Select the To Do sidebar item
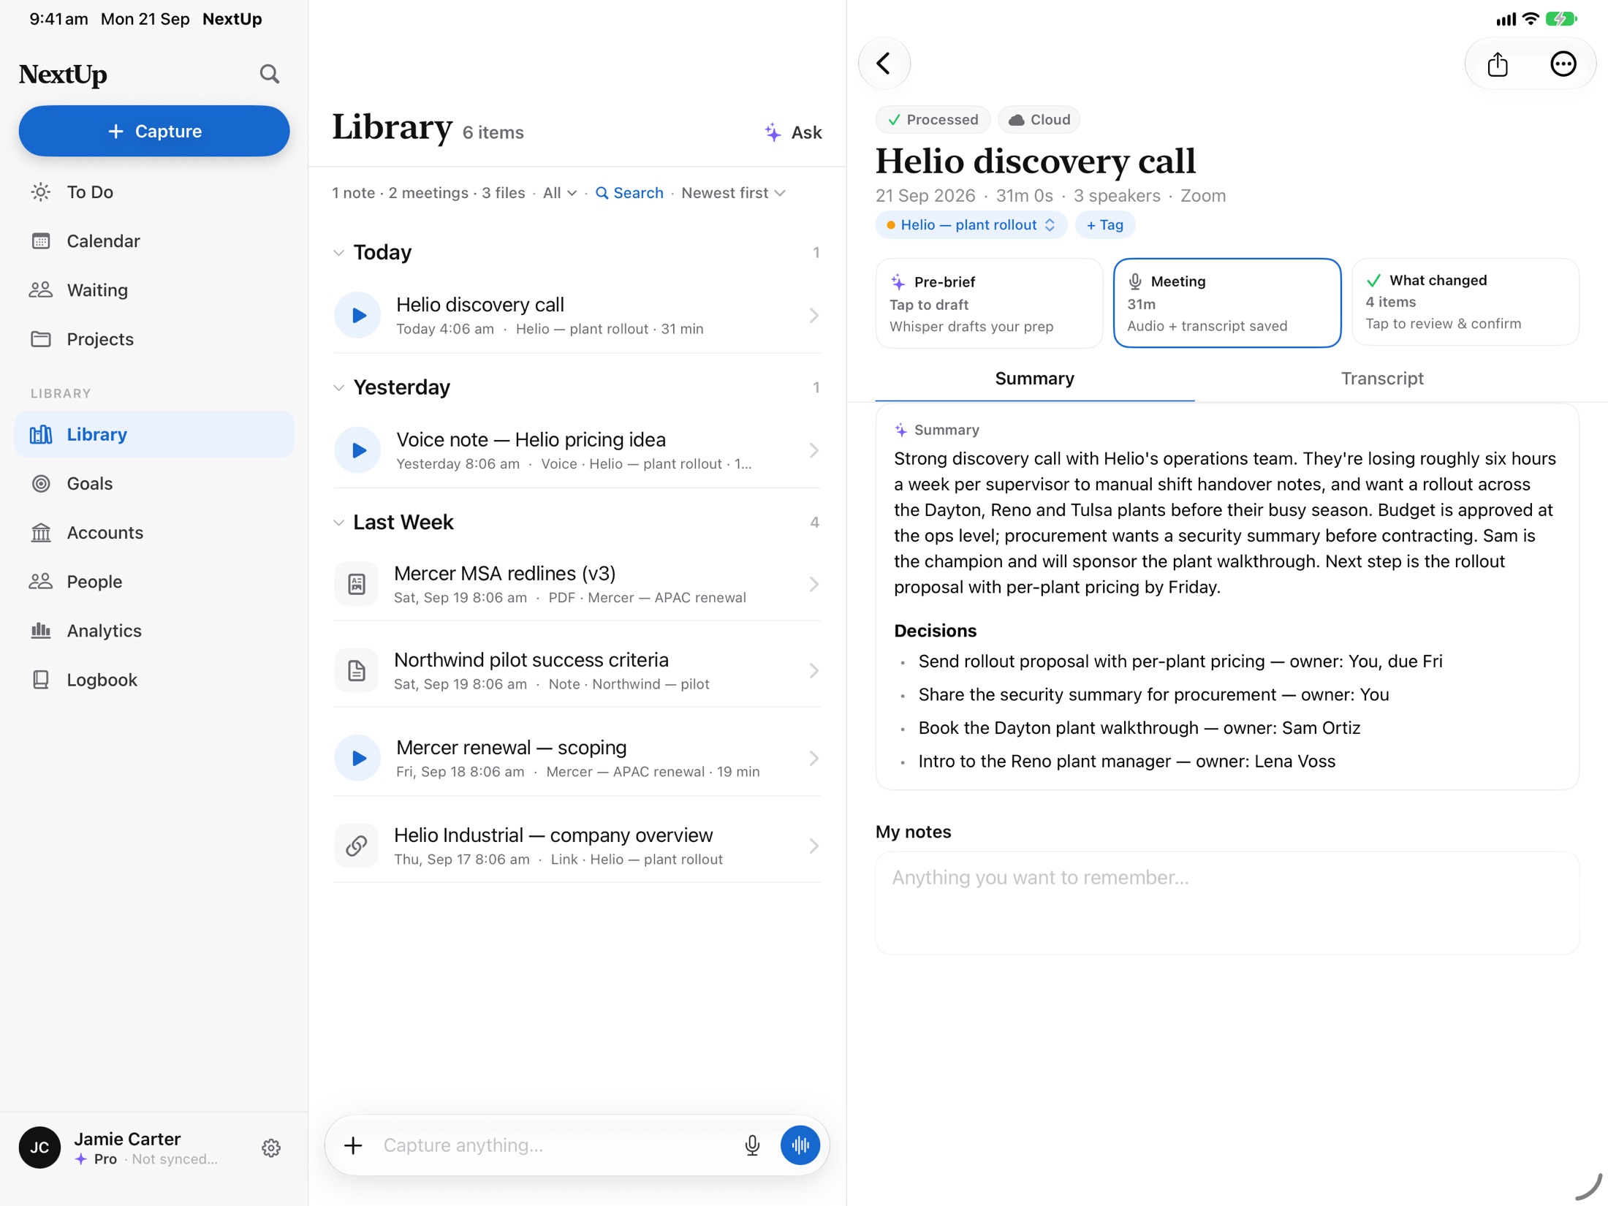Viewport: 1608px width, 1206px height. click(x=154, y=191)
